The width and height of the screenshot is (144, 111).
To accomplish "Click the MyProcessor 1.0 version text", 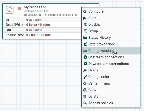I will tap(36, 11).
